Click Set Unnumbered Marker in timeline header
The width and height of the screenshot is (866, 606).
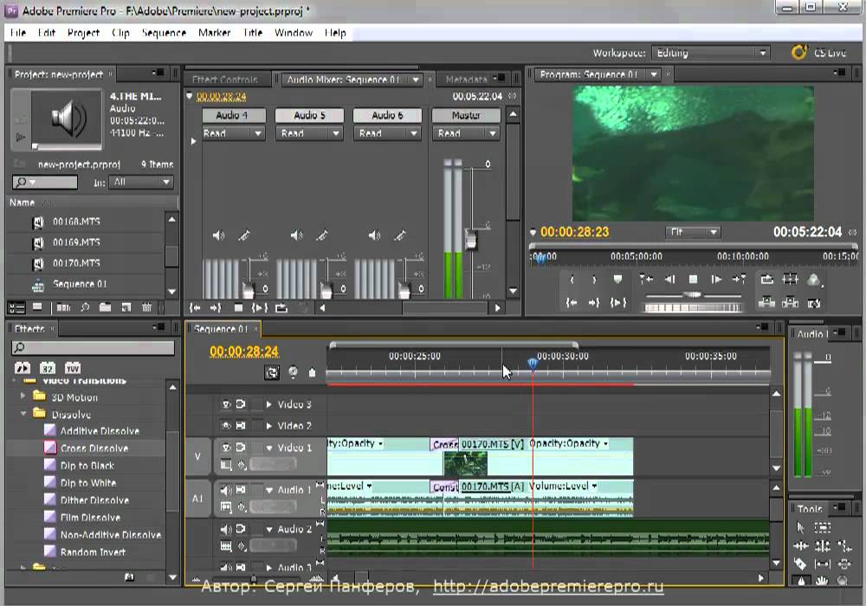(312, 372)
